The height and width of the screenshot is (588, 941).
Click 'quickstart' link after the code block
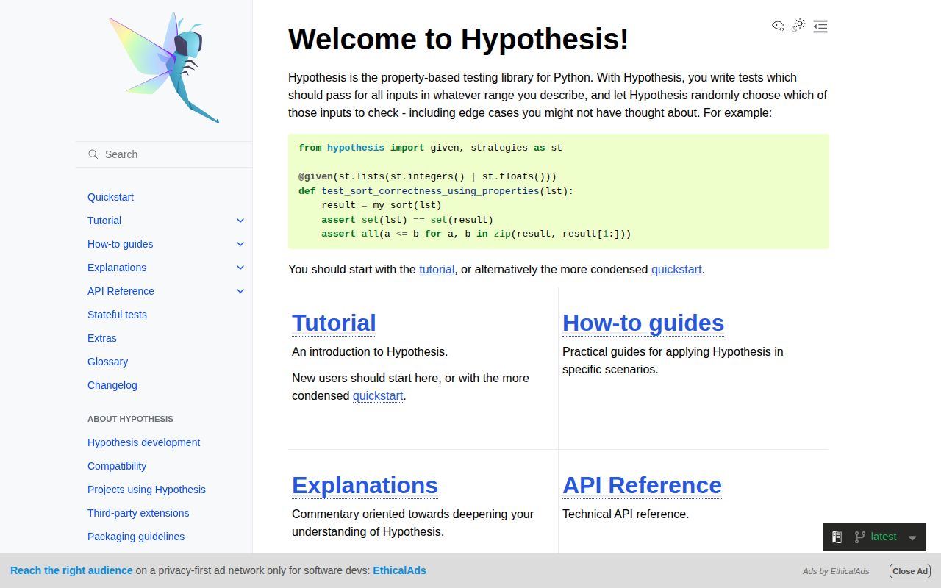[676, 269]
